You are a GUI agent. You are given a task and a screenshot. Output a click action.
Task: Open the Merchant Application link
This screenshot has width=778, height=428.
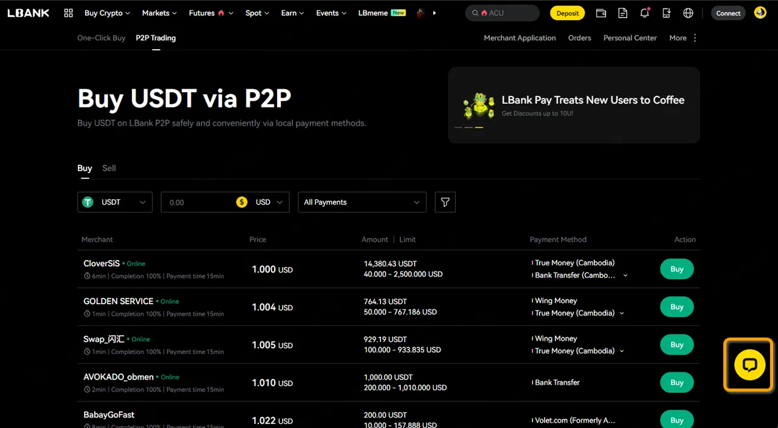(x=519, y=38)
